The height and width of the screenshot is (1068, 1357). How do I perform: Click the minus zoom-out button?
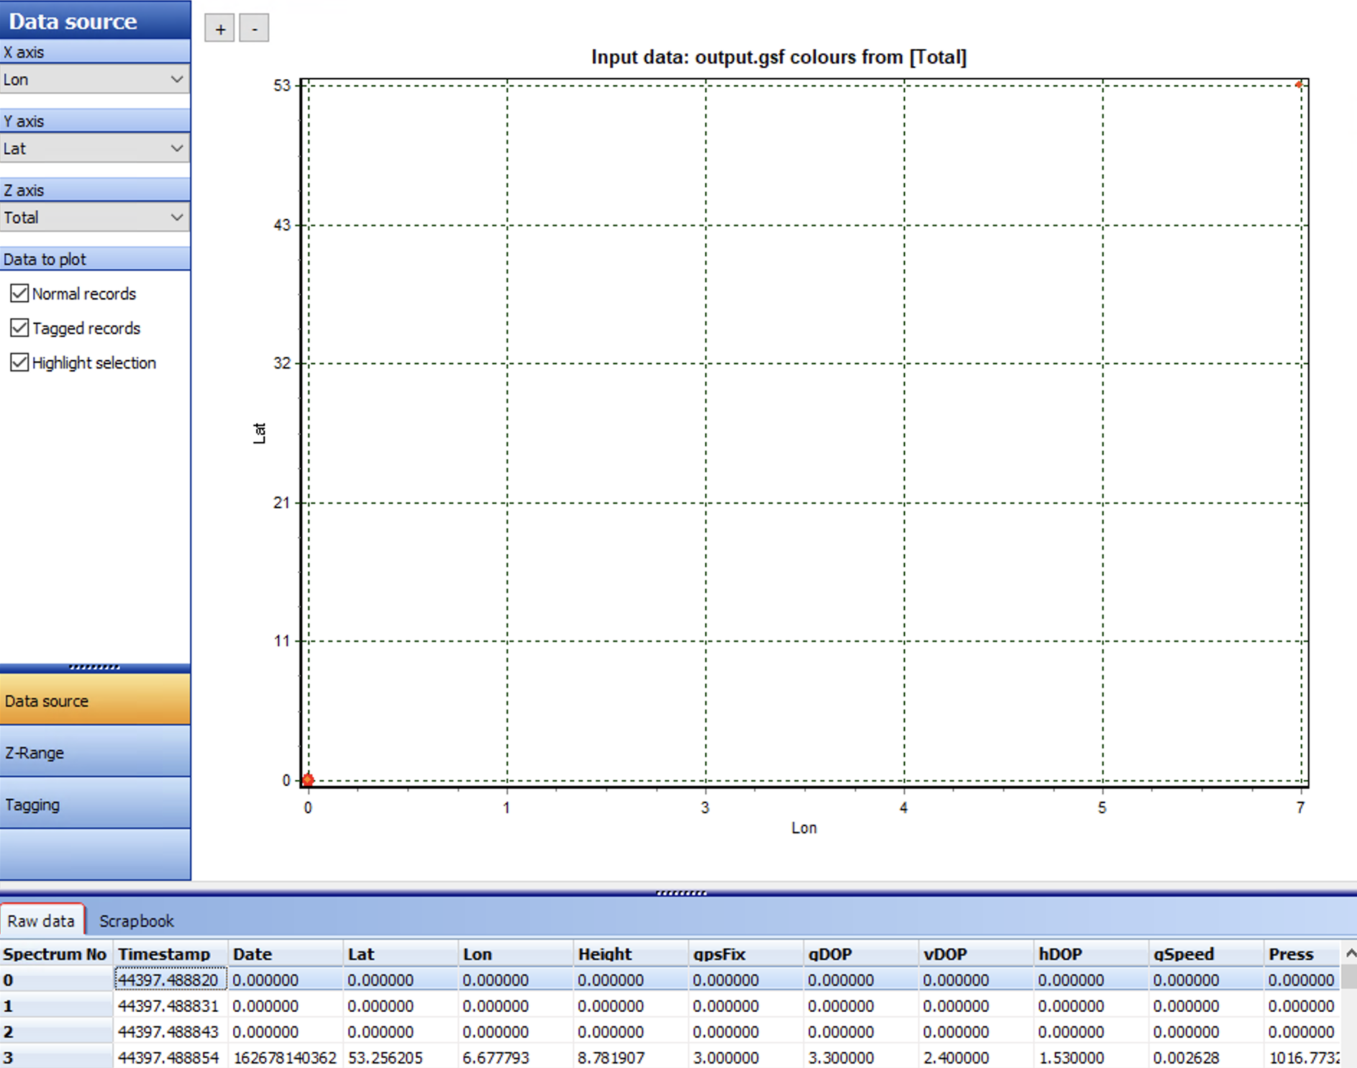coord(254,29)
